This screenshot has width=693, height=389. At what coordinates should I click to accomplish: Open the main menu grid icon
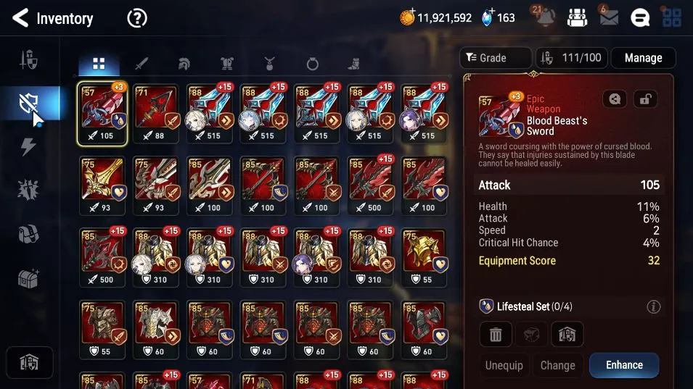click(x=672, y=18)
